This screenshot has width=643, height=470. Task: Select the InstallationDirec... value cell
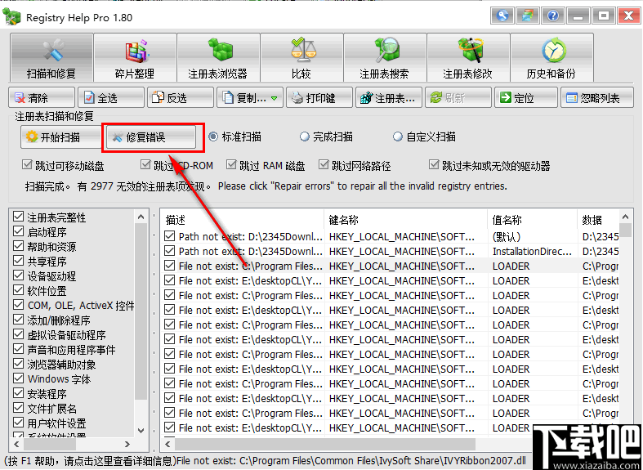(532, 252)
